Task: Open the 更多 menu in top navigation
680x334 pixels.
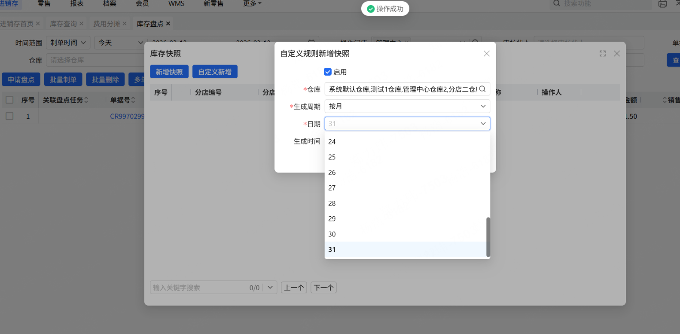Action: tap(252, 3)
